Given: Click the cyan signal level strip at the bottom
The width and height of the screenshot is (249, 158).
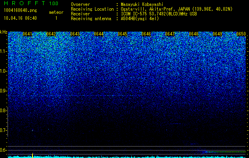Looking at the screenshot, I should [127, 157].
